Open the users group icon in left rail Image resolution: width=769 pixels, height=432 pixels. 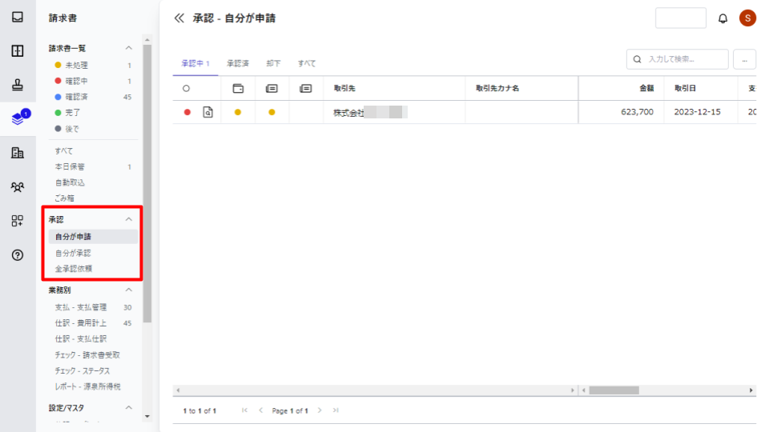[x=18, y=186]
